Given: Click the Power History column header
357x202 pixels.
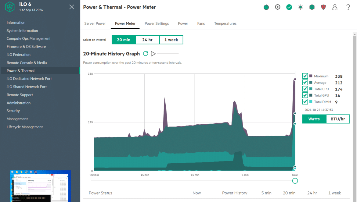Looking at the screenshot, I should 235,193.
